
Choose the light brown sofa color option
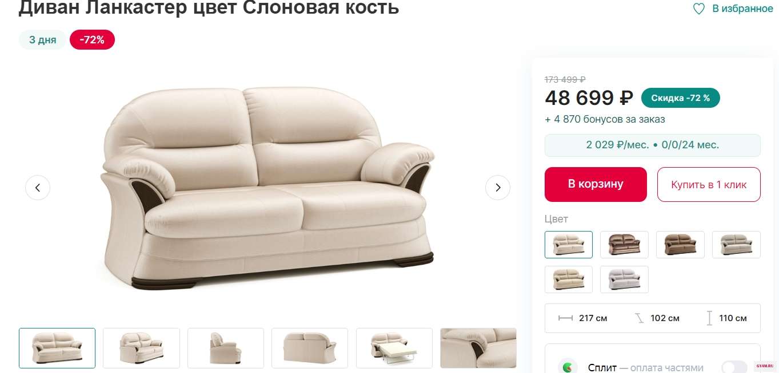point(680,245)
